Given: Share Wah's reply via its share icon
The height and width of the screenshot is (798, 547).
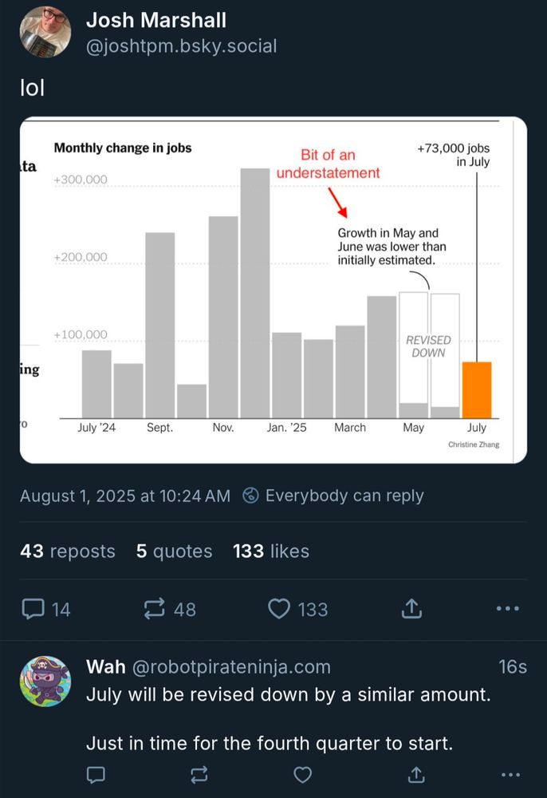Looking at the screenshot, I should pos(416,775).
